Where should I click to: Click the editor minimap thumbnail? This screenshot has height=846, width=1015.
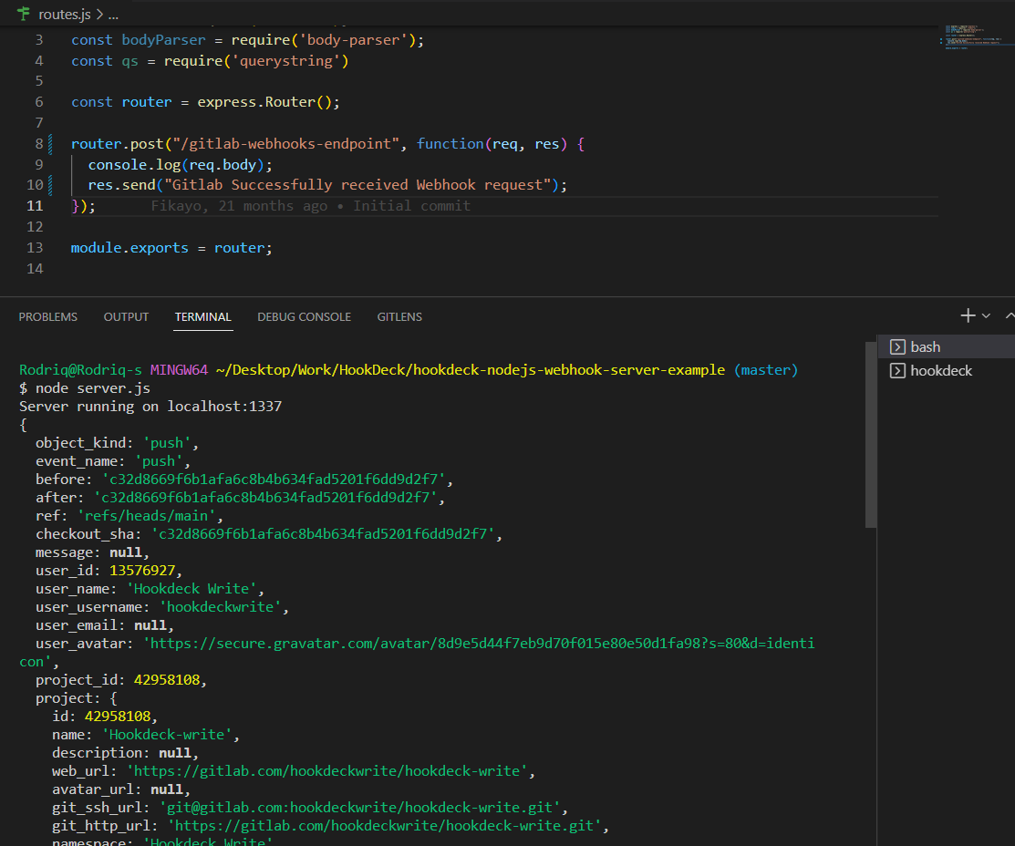point(976,36)
